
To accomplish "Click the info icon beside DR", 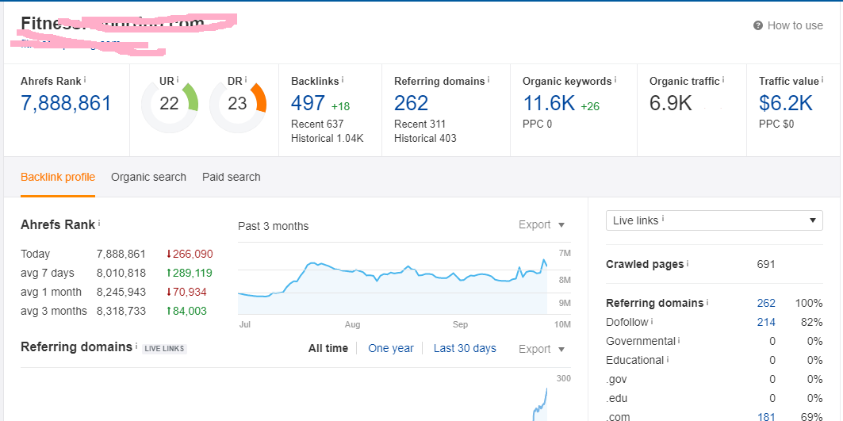I will 246,80.
